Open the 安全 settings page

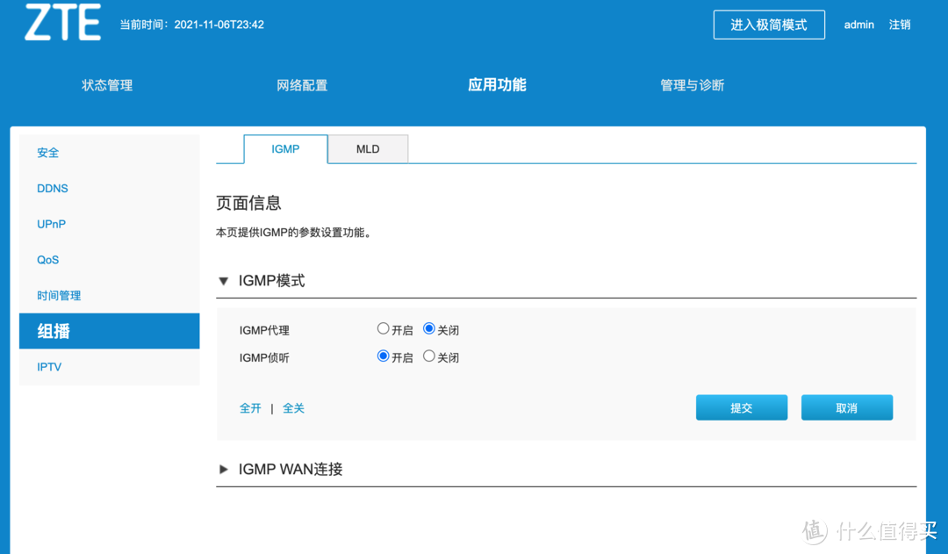click(47, 152)
